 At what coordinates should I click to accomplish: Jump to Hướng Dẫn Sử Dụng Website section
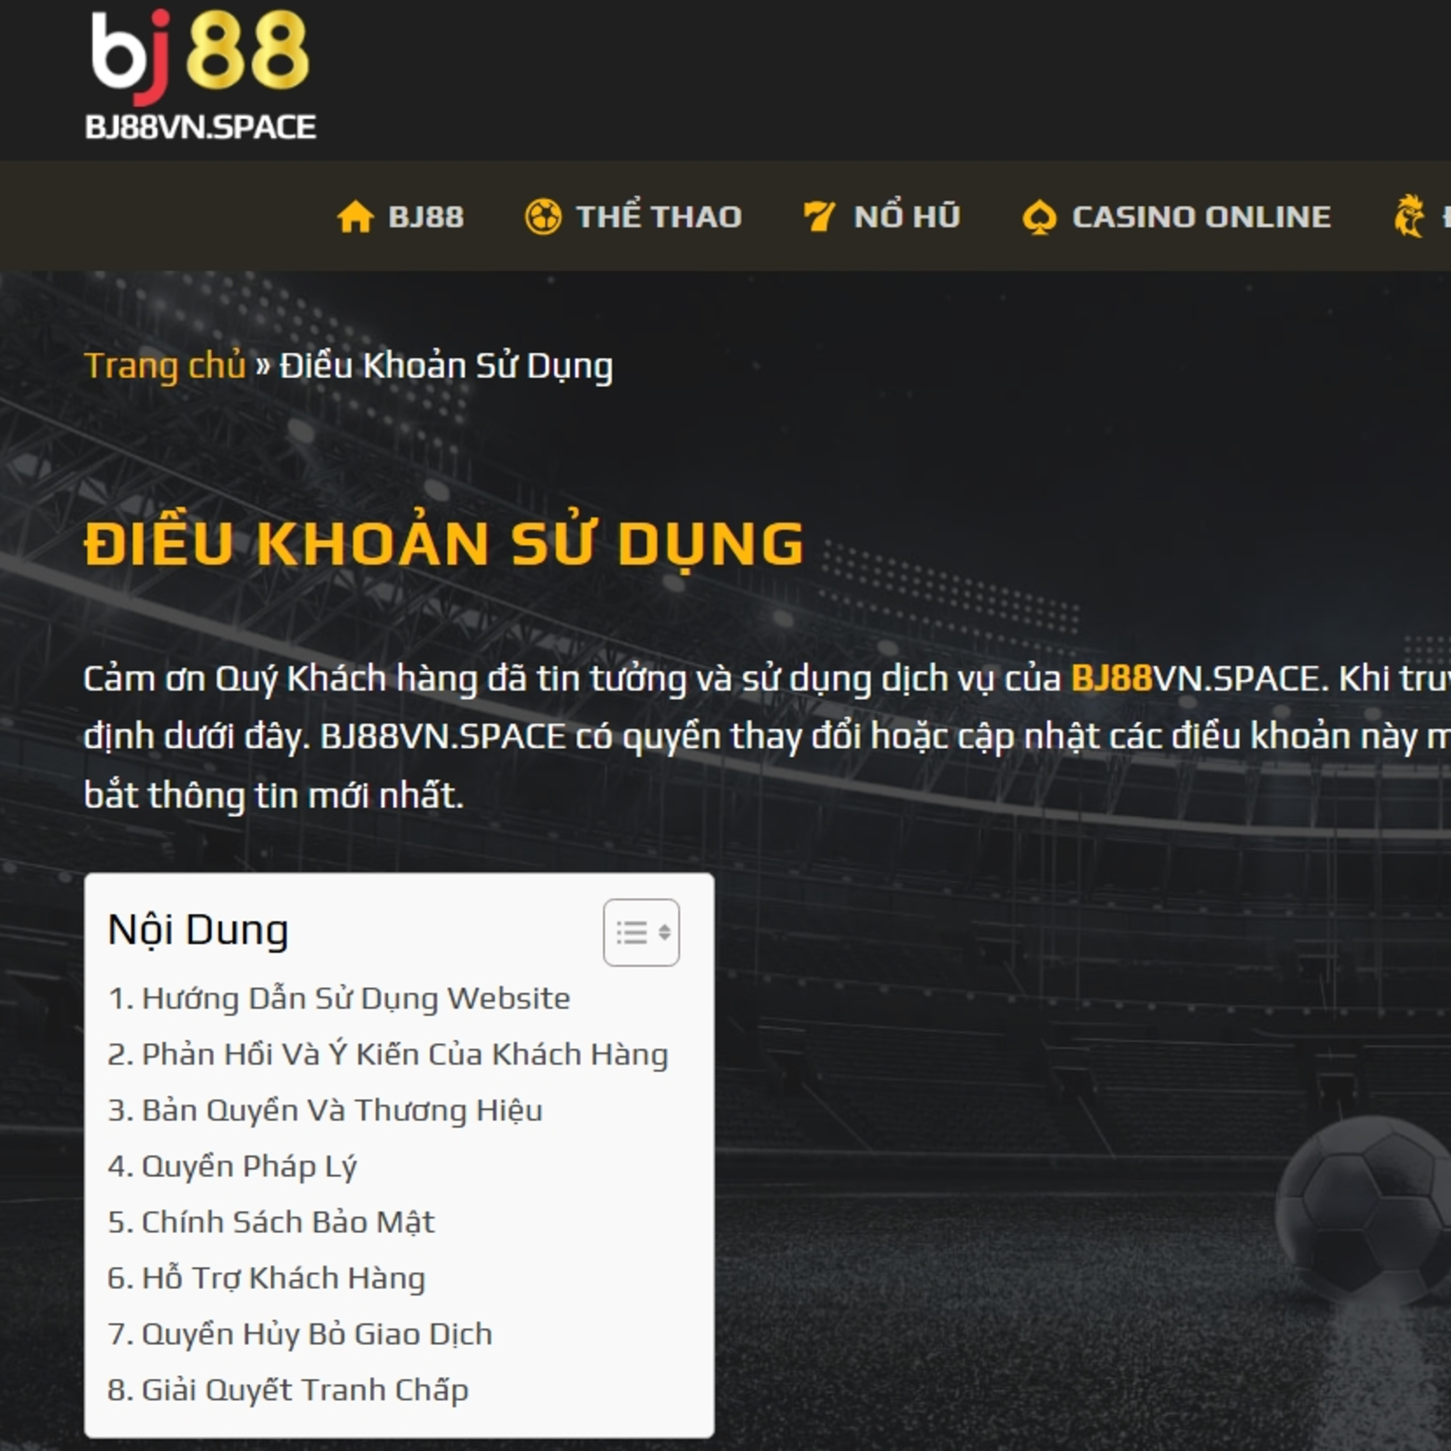(x=339, y=998)
